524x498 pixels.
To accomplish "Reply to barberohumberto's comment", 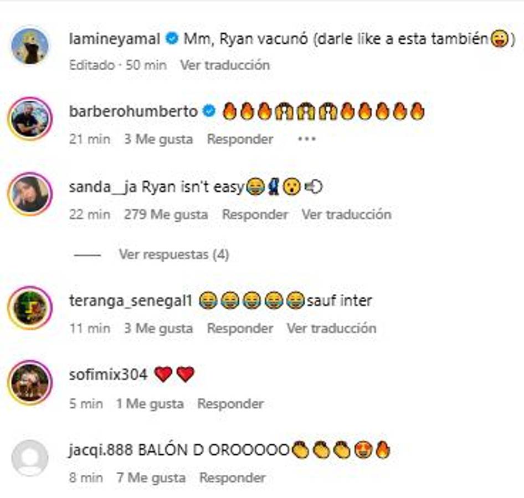I will pos(240,139).
